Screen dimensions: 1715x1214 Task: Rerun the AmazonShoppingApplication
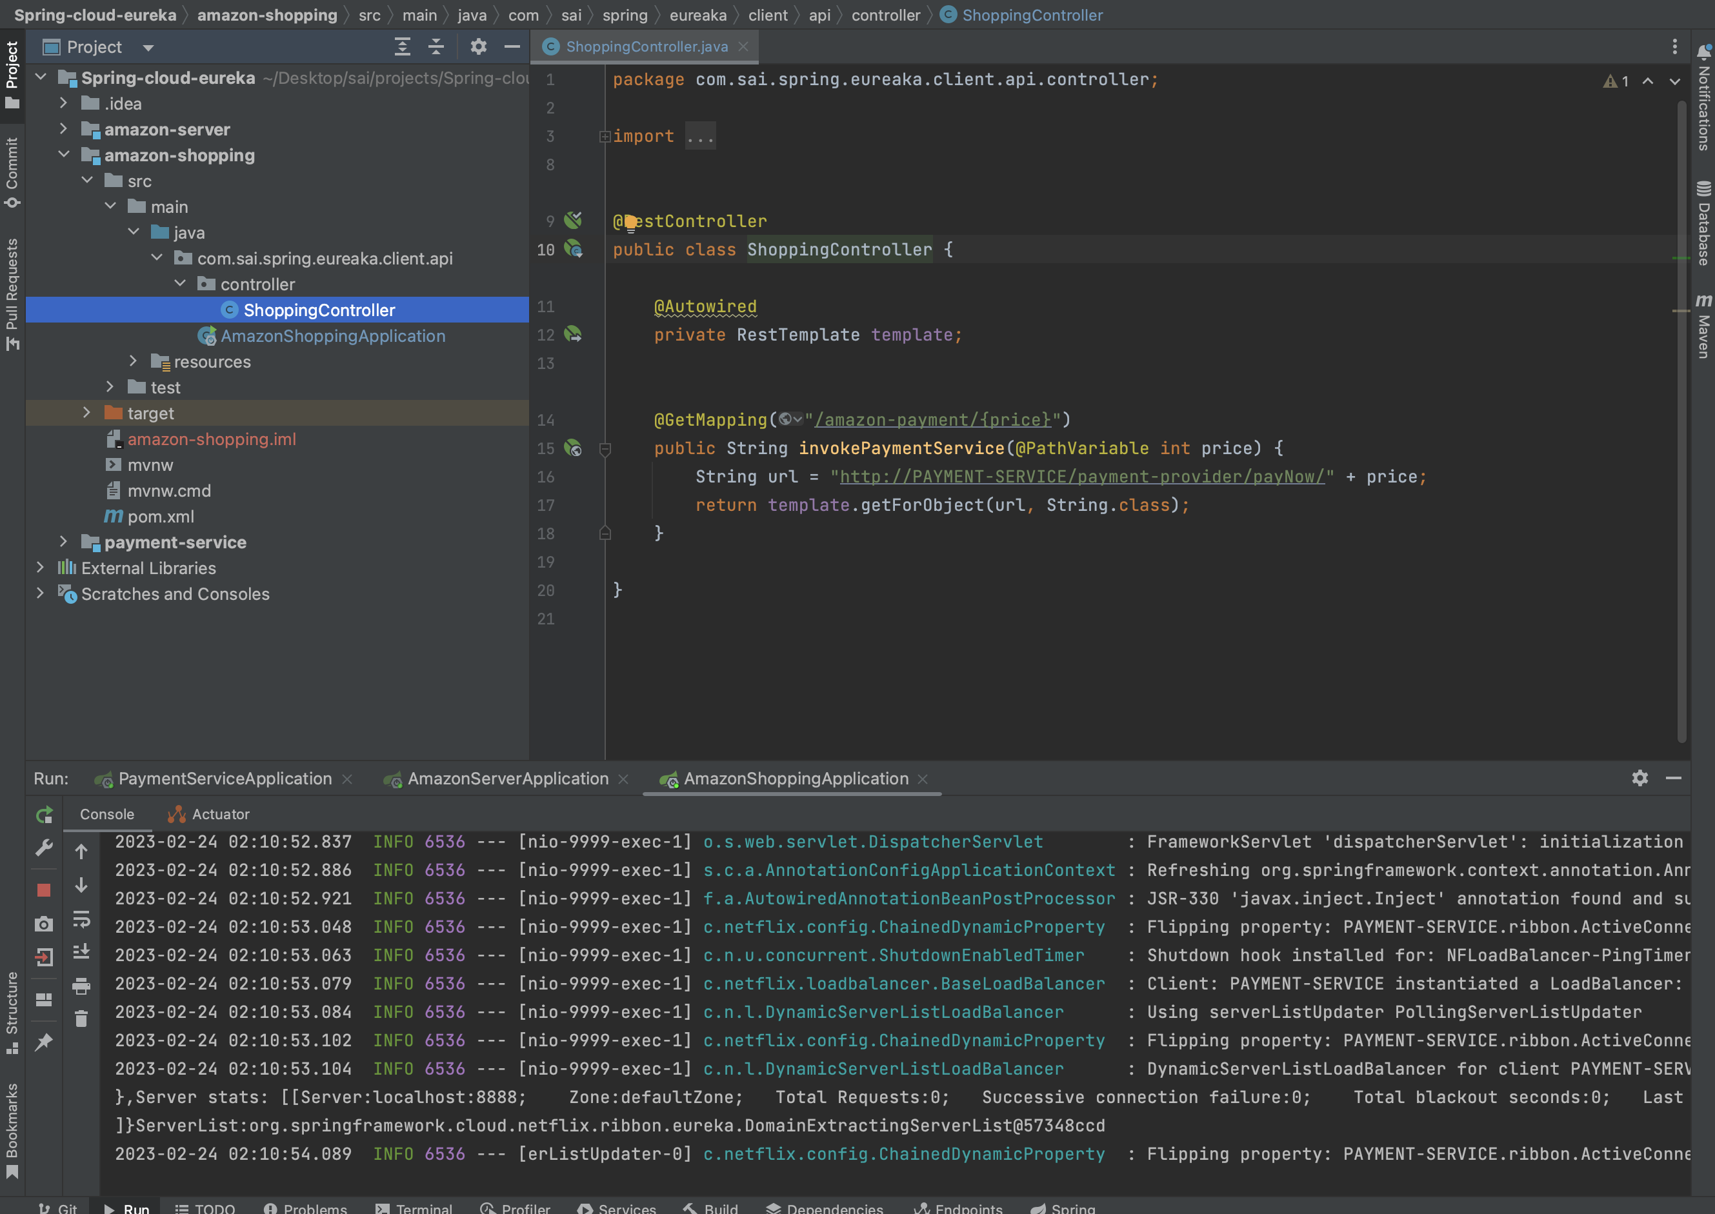pyautogui.click(x=43, y=815)
